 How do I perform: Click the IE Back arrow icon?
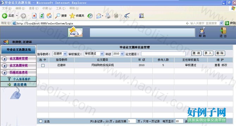click(x=5, y=16)
